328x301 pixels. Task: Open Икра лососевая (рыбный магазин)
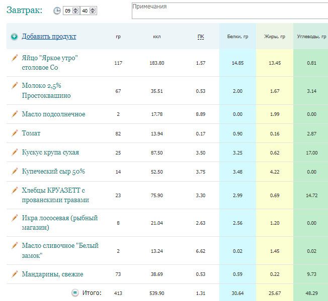pos(60,223)
